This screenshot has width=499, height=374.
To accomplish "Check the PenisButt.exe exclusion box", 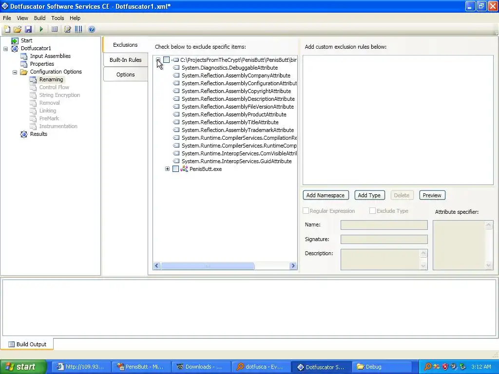I will coord(175,169).
